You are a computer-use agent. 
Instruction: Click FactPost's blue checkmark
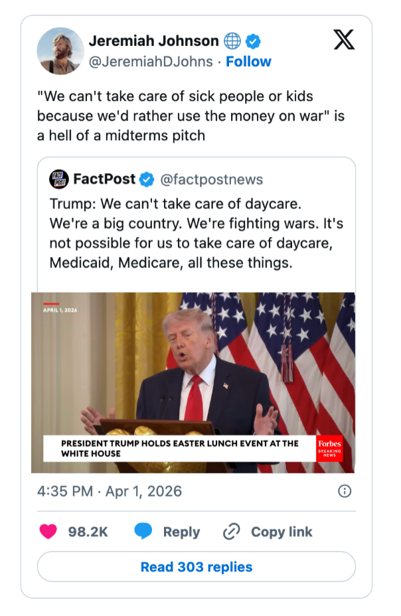point(145,179)
